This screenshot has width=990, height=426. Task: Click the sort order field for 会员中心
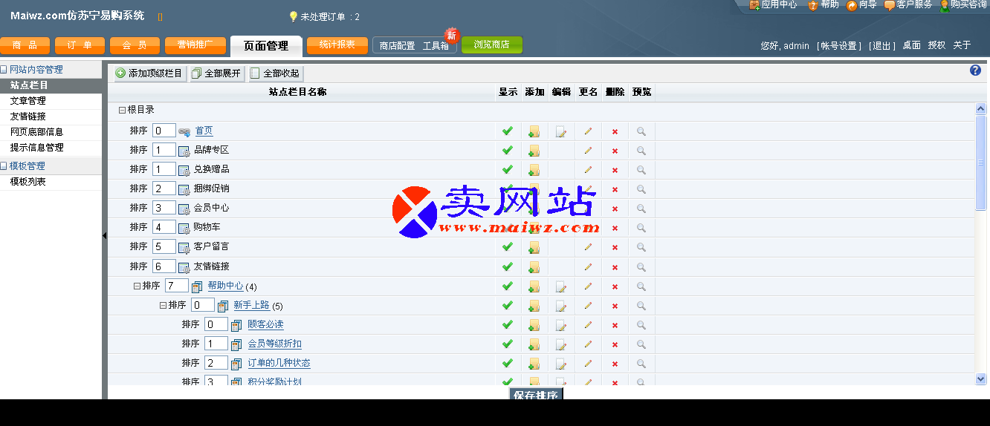click(x=164, y=208)
